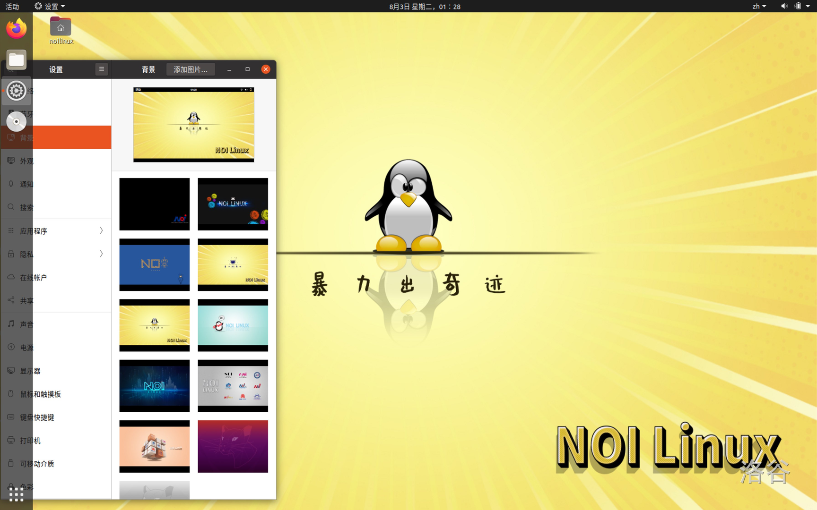Open 鼠标和触摸板 settings
817x510 pixels.
[x=56, y=394]
